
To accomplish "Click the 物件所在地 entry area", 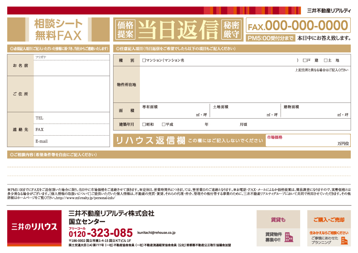I will coord(245,85).
